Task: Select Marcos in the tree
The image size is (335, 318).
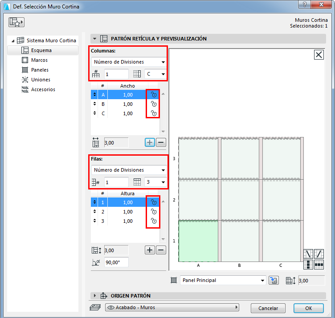Action: point(39,60)
